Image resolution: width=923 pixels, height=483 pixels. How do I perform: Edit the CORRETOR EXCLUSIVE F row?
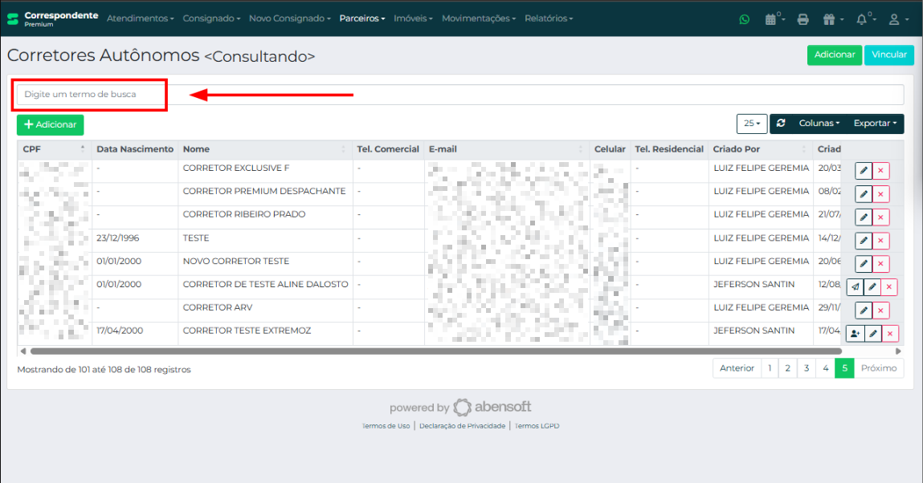pyautogui.click(x=863, y=171)
